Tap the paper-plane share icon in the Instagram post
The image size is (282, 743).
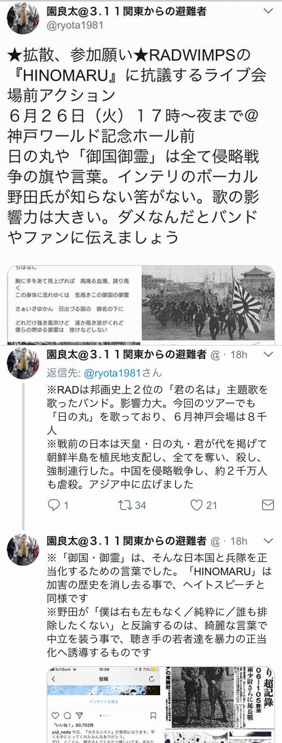(80, 715)
